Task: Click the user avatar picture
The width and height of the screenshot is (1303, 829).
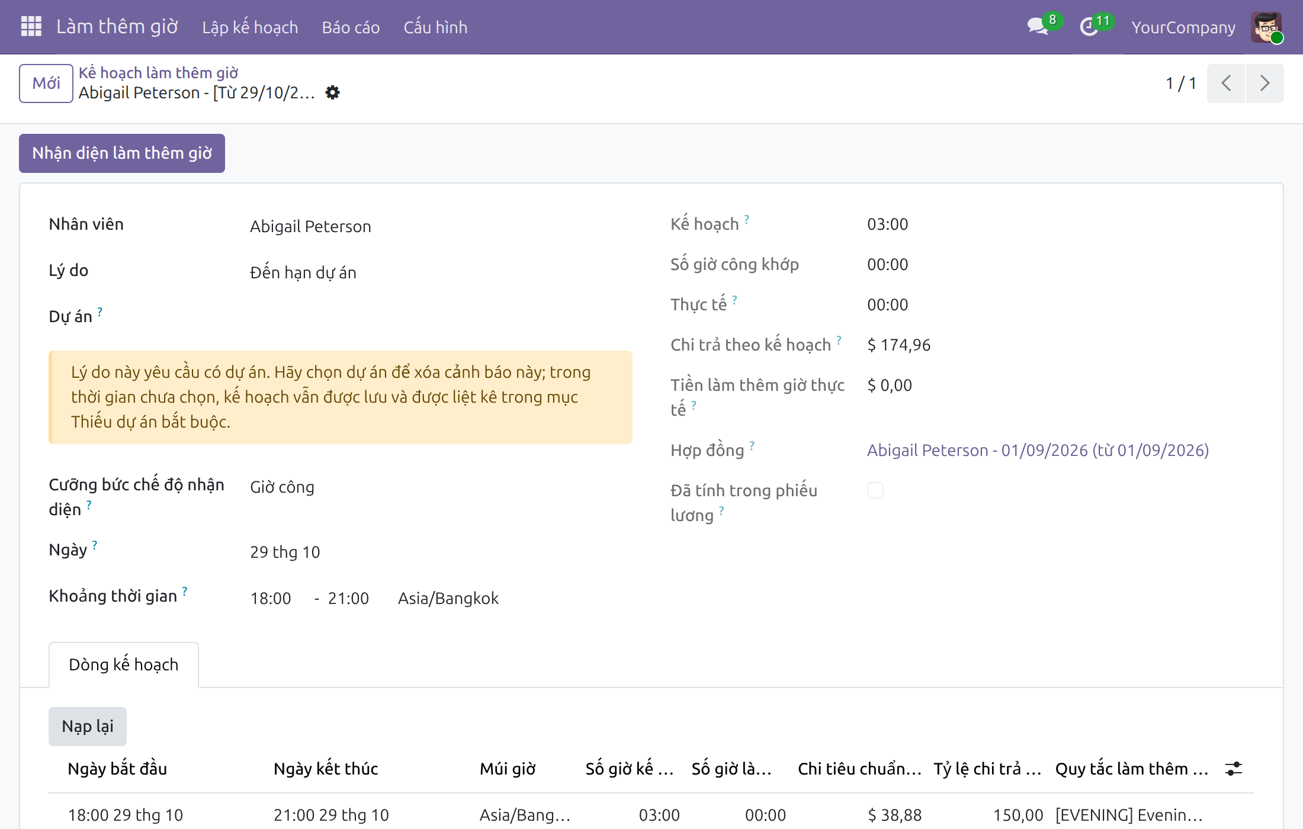Action: click(1266, 27)
